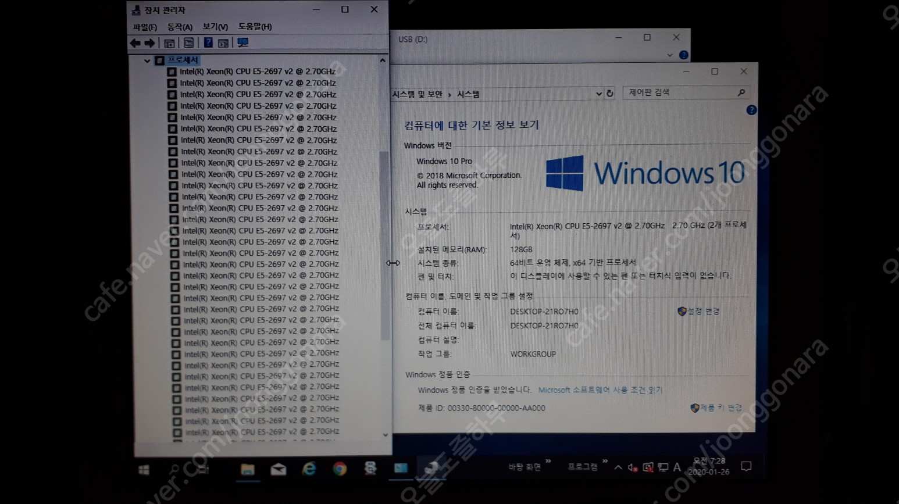This screenshot has height=504, width=899.
Task: Open File Explorer from the taskbar
Action: [247, 469]
